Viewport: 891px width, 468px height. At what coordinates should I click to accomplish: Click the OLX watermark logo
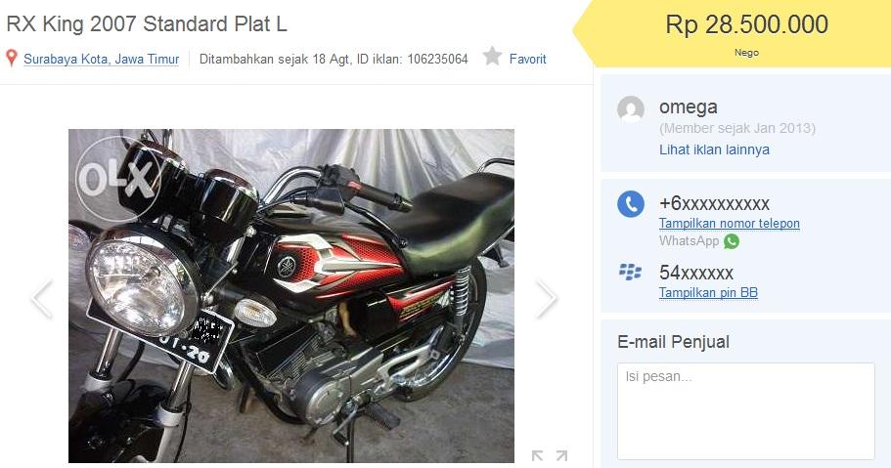click(116, 179)
